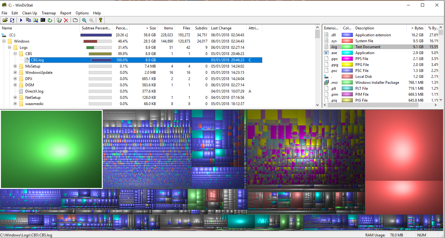Click the (C:) drive icon
This screenshot has width=445, height=238.
(x=4, y=35)
